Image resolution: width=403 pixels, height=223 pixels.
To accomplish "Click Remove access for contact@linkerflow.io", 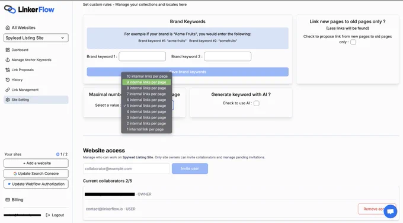I will (377, 209).
